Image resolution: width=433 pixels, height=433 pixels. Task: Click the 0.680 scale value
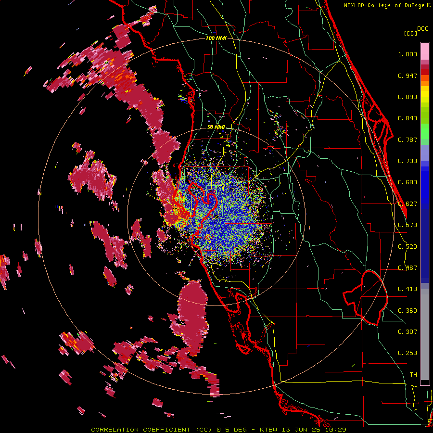click(x=408, y=182)
